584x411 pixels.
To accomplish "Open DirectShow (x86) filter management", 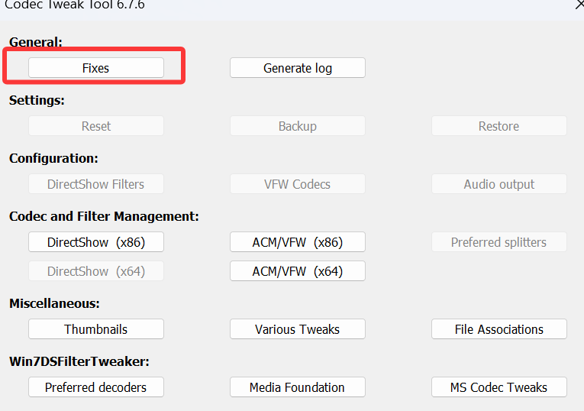I will [96, 242].
